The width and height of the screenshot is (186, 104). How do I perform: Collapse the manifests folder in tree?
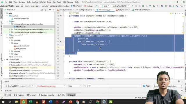pyautogui.click(x=7, y=16)
